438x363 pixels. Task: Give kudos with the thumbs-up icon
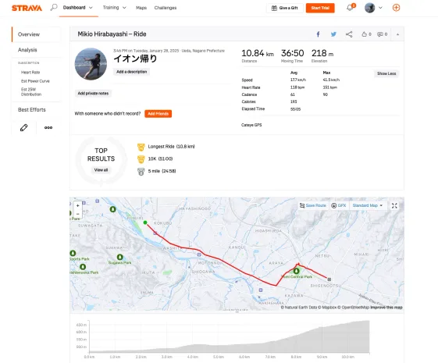pyautogui.click(x=366, y=34)
